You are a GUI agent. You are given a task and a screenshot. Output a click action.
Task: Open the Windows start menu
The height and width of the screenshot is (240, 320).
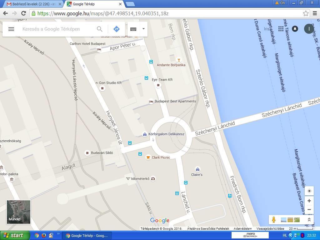click(15, 236)
